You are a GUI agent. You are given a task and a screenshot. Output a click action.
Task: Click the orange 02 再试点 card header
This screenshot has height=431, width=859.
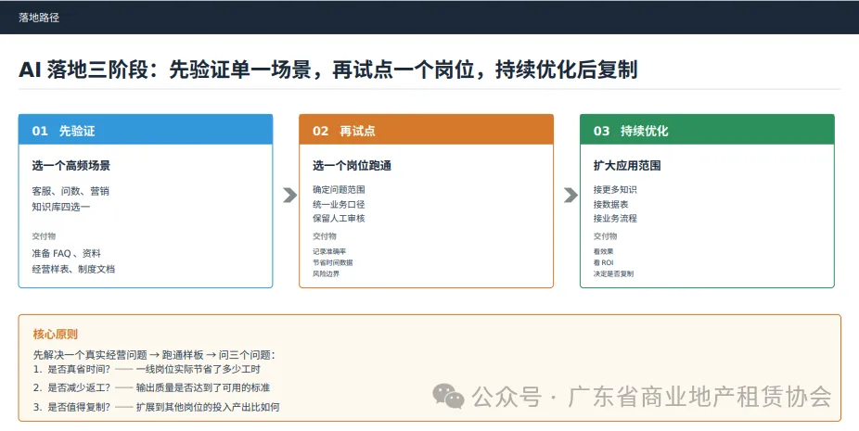[x=426, y=130]
